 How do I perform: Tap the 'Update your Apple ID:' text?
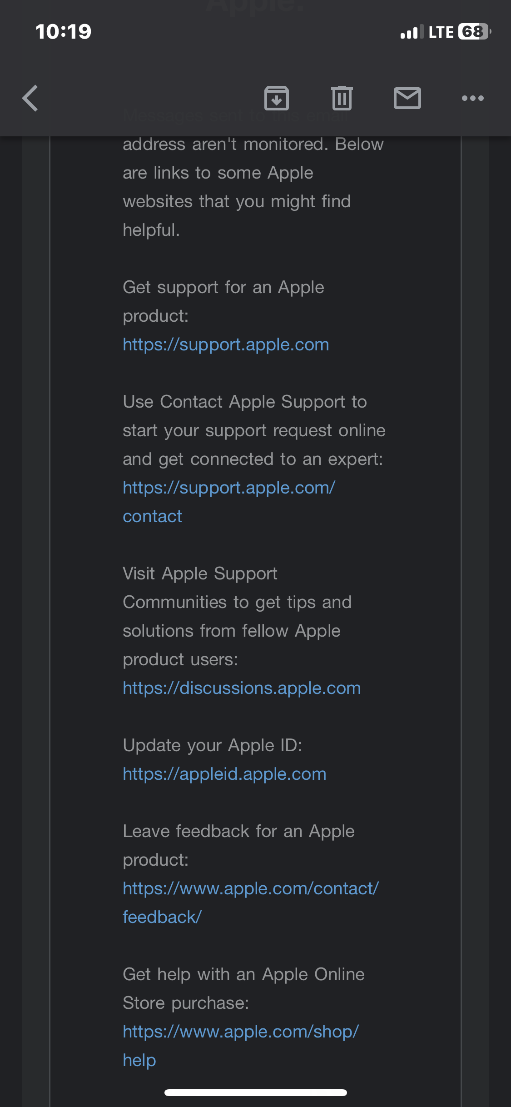pyautogui.click(x=212, y=745)
